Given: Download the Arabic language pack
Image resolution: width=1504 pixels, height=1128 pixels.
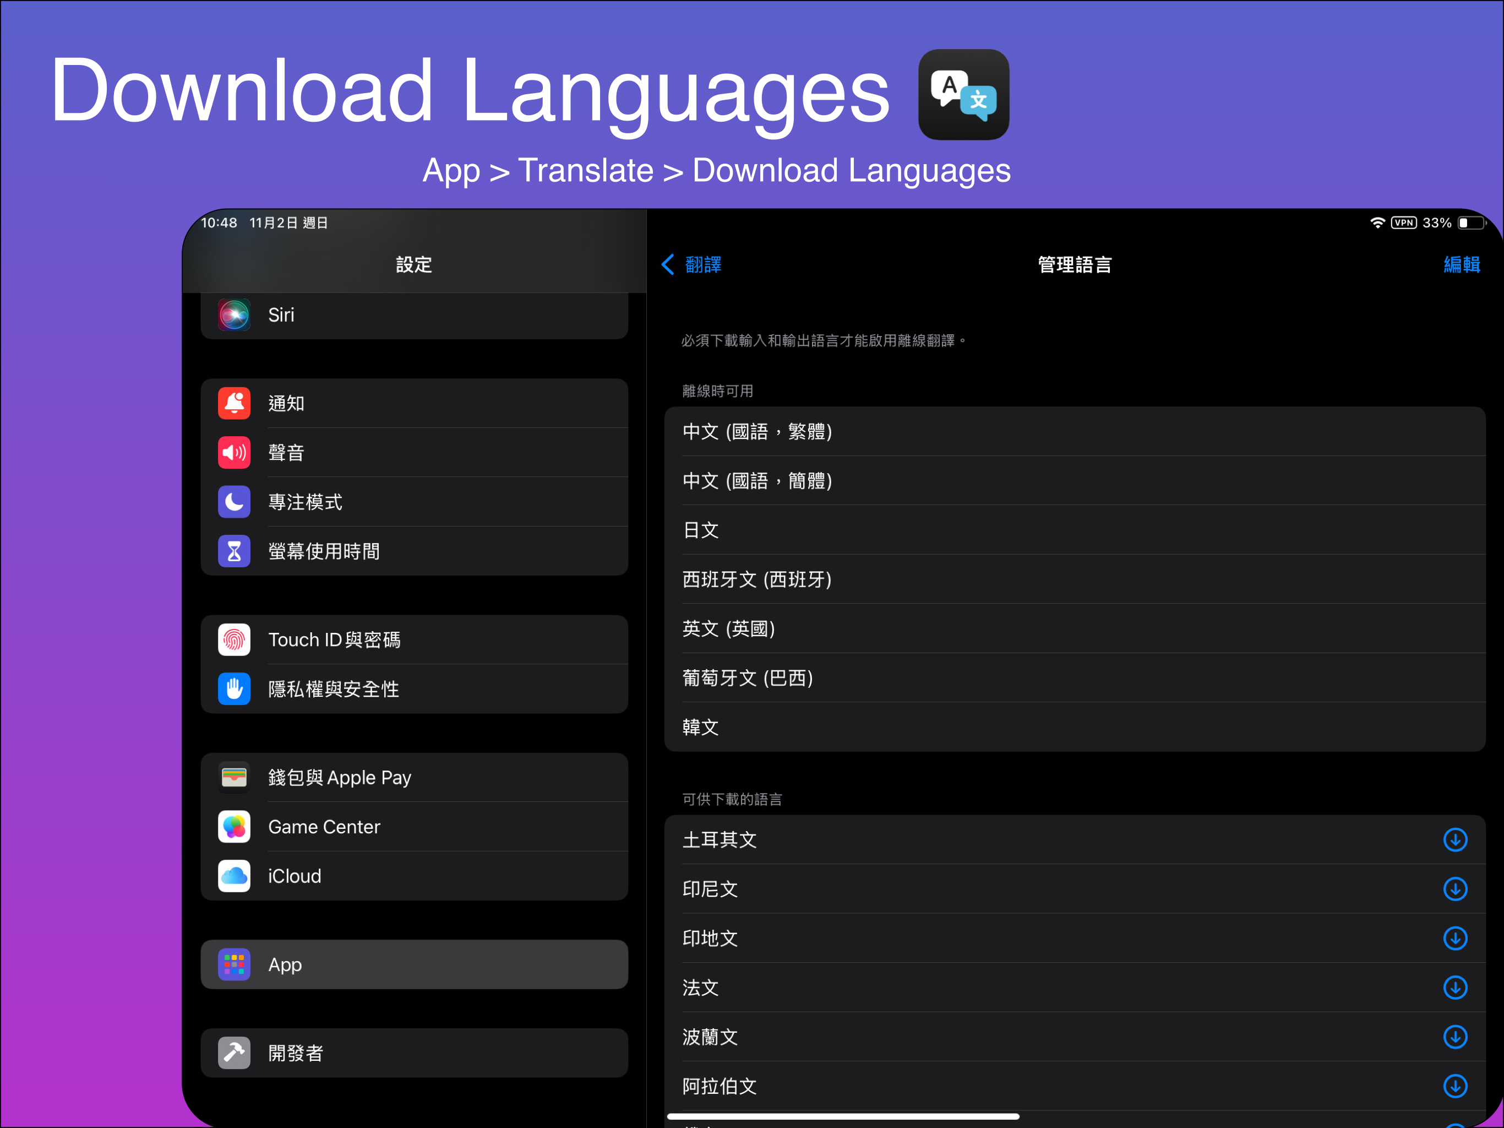Looking at the screenshot, I should (1454, 1086).
